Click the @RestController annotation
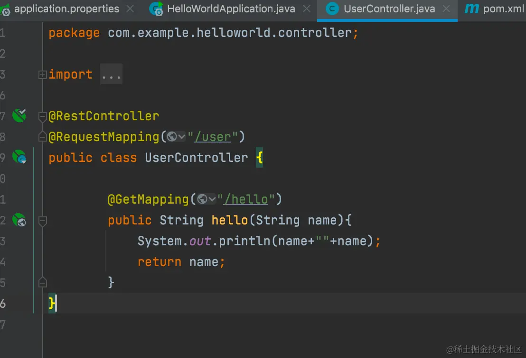The height and width of the screenshot is (358, 526). (103, 116)
